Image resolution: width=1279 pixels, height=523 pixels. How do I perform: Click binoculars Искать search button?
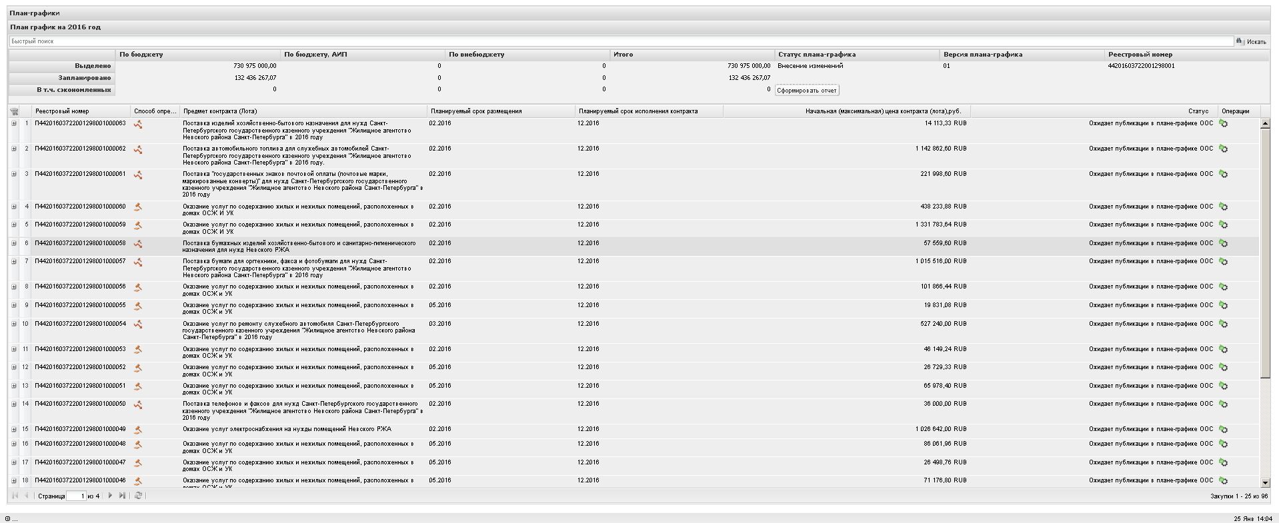(1251, 41)
